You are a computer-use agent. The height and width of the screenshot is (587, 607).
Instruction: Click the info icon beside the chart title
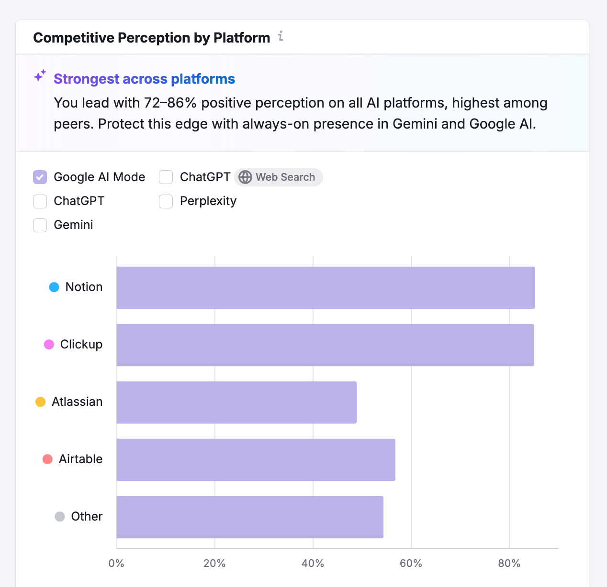(281, 36)
